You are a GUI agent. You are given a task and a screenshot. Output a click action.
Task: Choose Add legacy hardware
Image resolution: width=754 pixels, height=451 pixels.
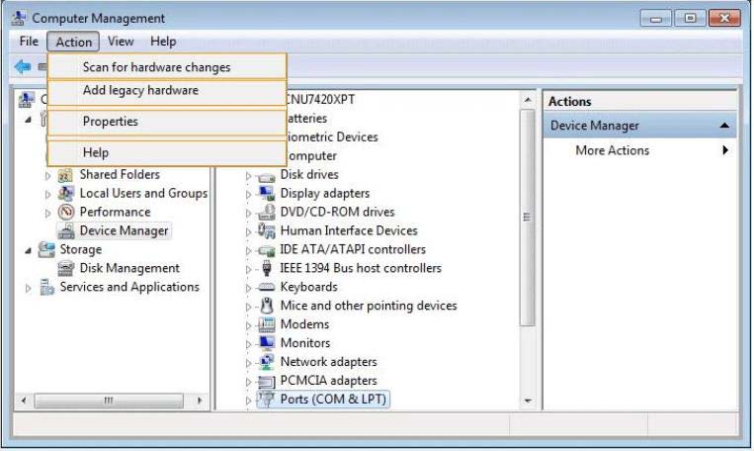167,90
